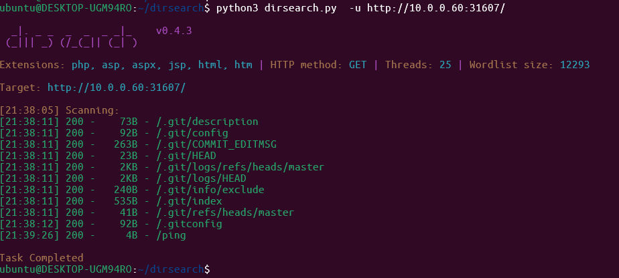Click the HTTP method value GET
The image size is (619, 278).
click(358, 65)
